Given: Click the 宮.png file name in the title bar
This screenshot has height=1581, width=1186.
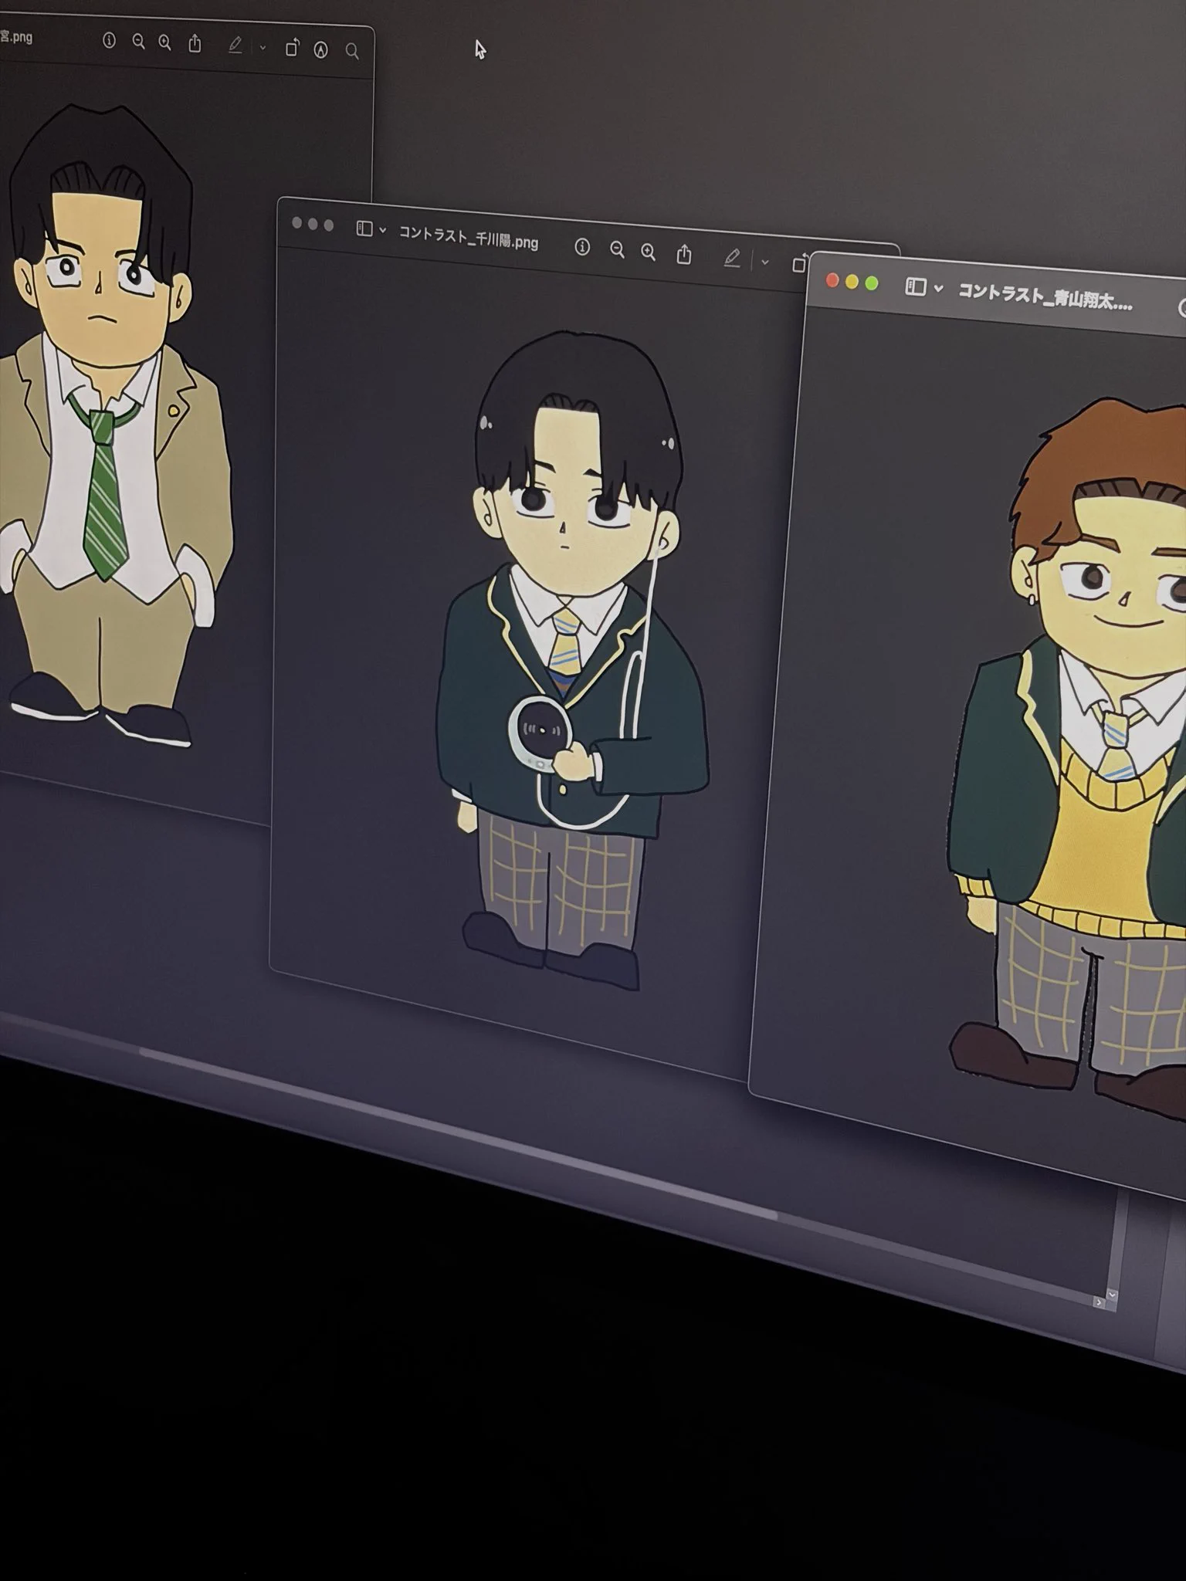Looking at the screenshot, I should [15, 36].
